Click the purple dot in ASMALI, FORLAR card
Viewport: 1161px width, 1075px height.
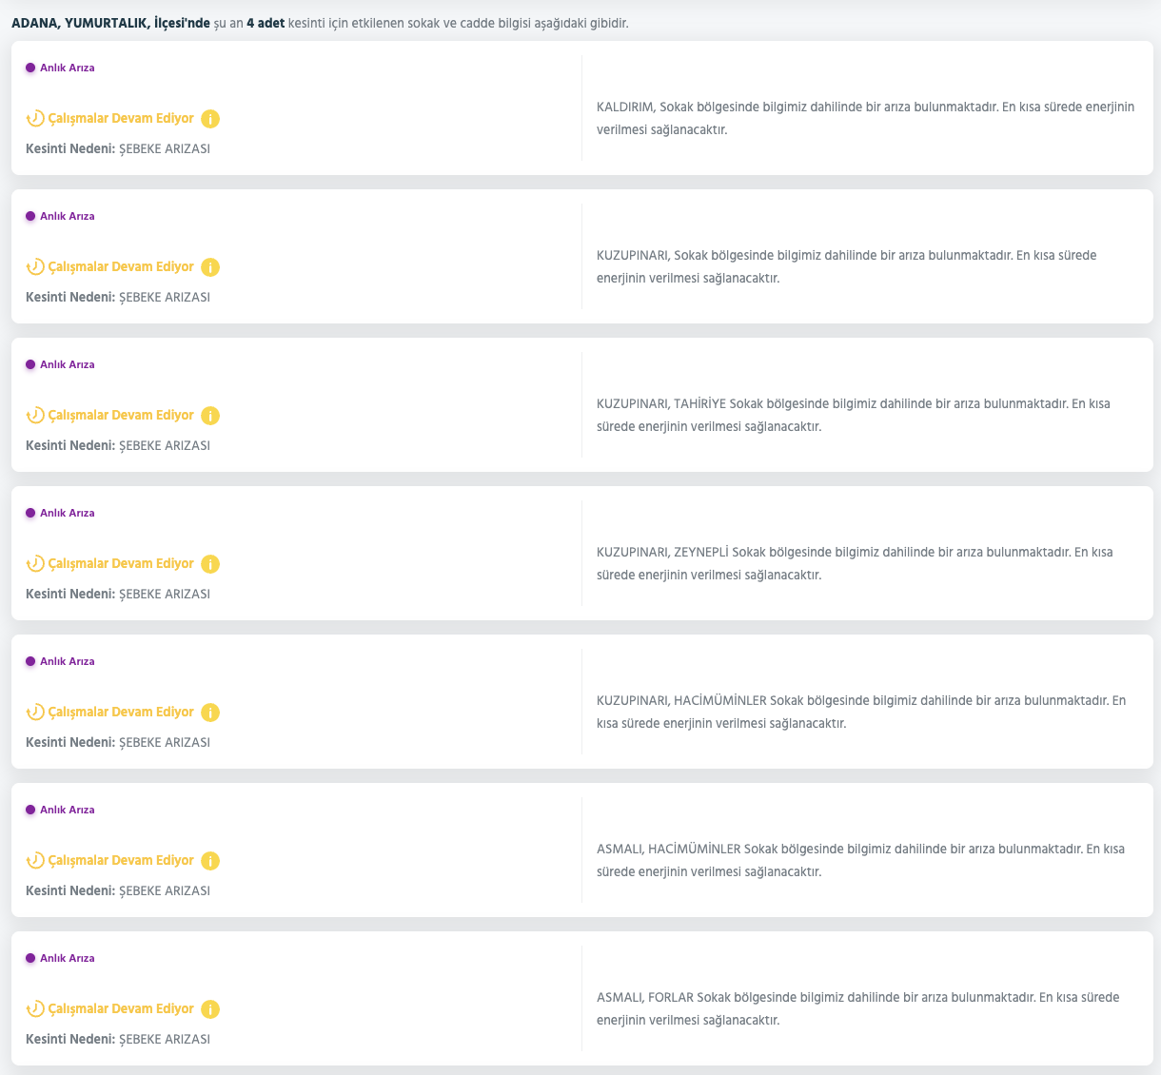pyautogui.click(x=30, y=958)
